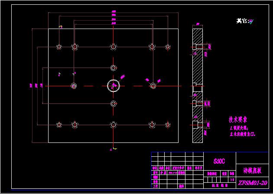Click the "技术要求" heading
The height and width of the screenshot is (194, 273).
pos(237,120)
